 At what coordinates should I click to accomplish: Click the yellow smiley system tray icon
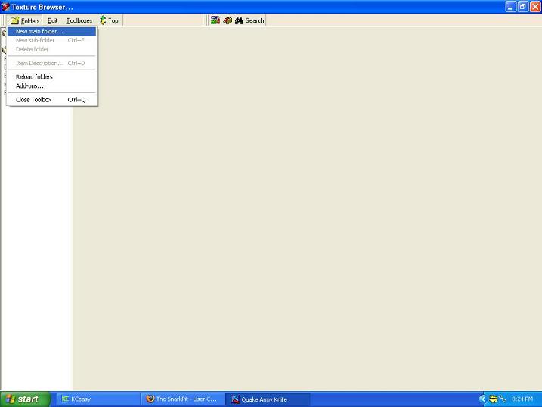tap(493, 399)
